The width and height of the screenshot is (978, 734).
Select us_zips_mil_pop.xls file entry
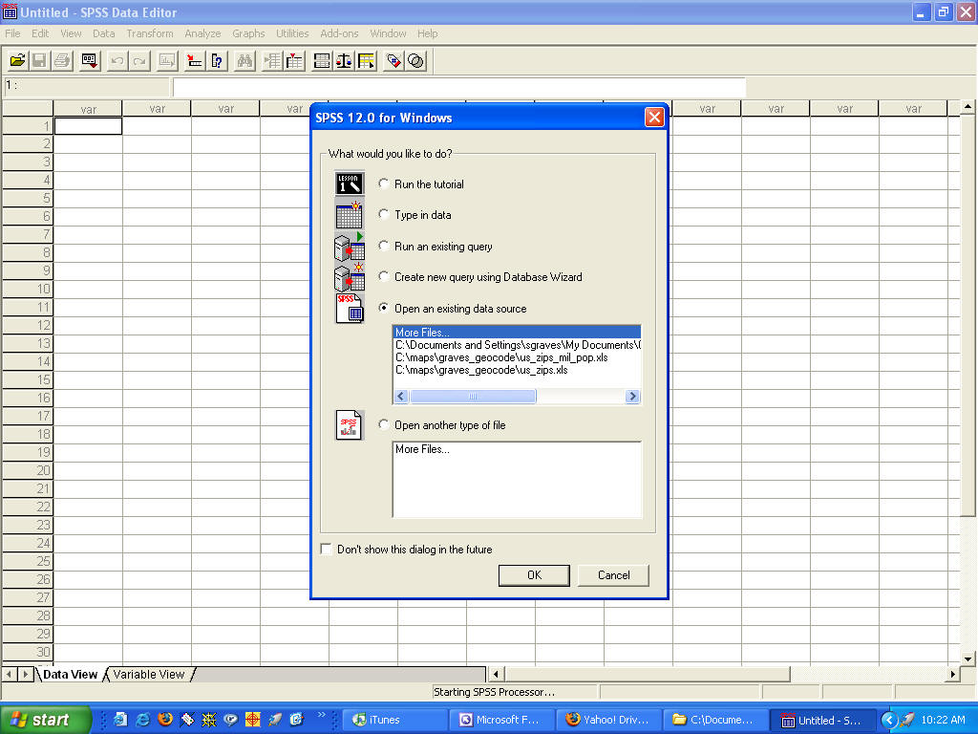point(517,357)
